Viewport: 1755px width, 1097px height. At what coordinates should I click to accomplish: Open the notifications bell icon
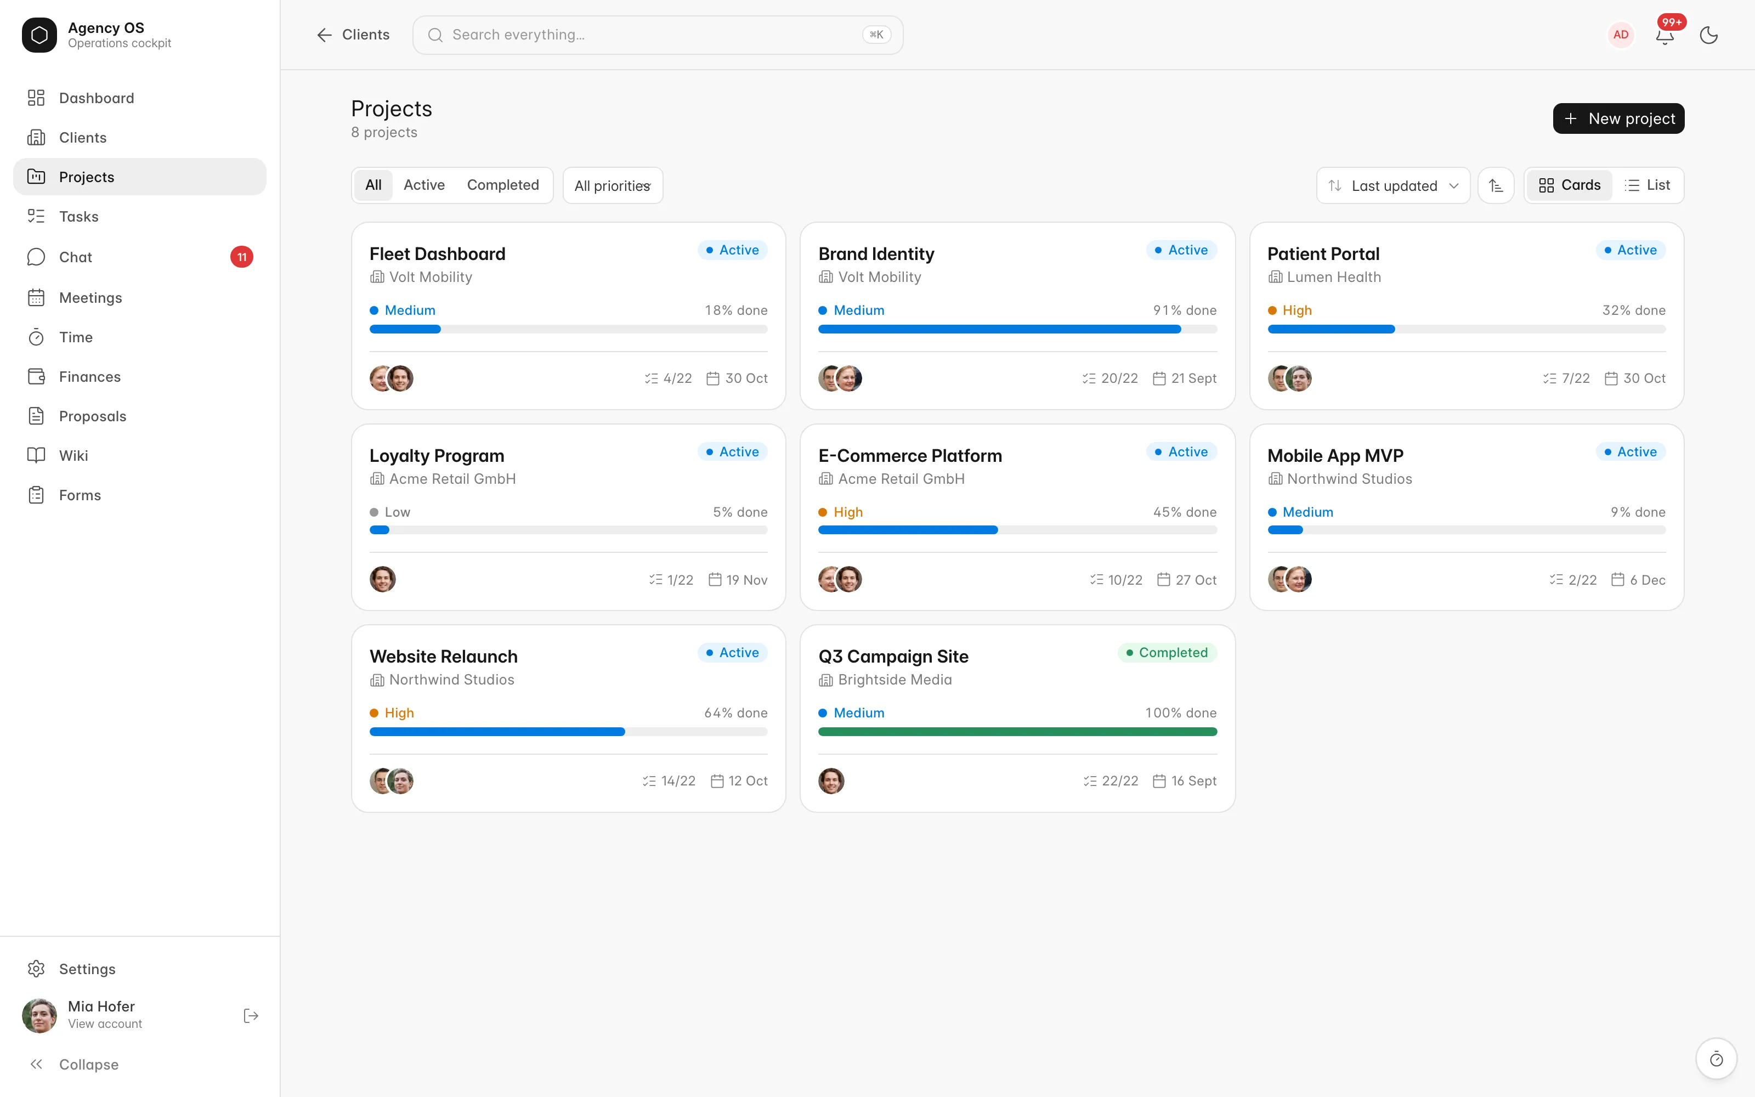coord(1665,35)
